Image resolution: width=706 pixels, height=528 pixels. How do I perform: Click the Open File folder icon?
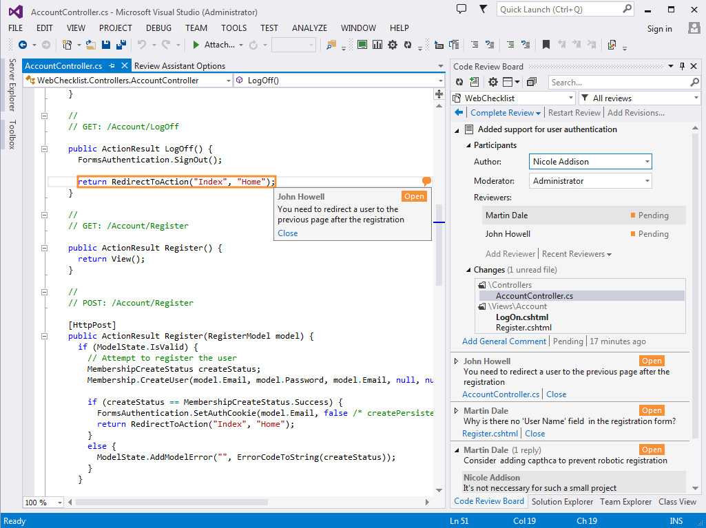91,45
